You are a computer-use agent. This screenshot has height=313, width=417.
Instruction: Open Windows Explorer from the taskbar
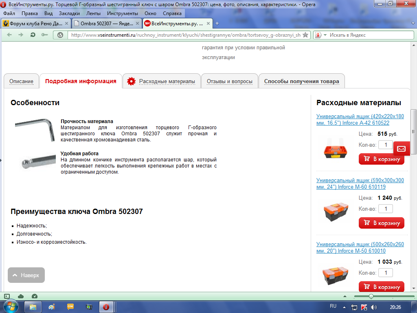click(33, 307)
